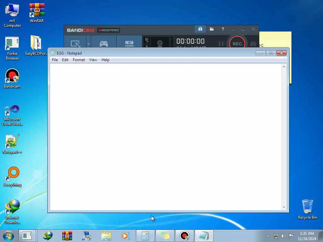Image resolution: width=323 pixels, height=242 pixels.
Task: Click the yellow sticky note behind Notepad
Action: click(x=275, y=39)
